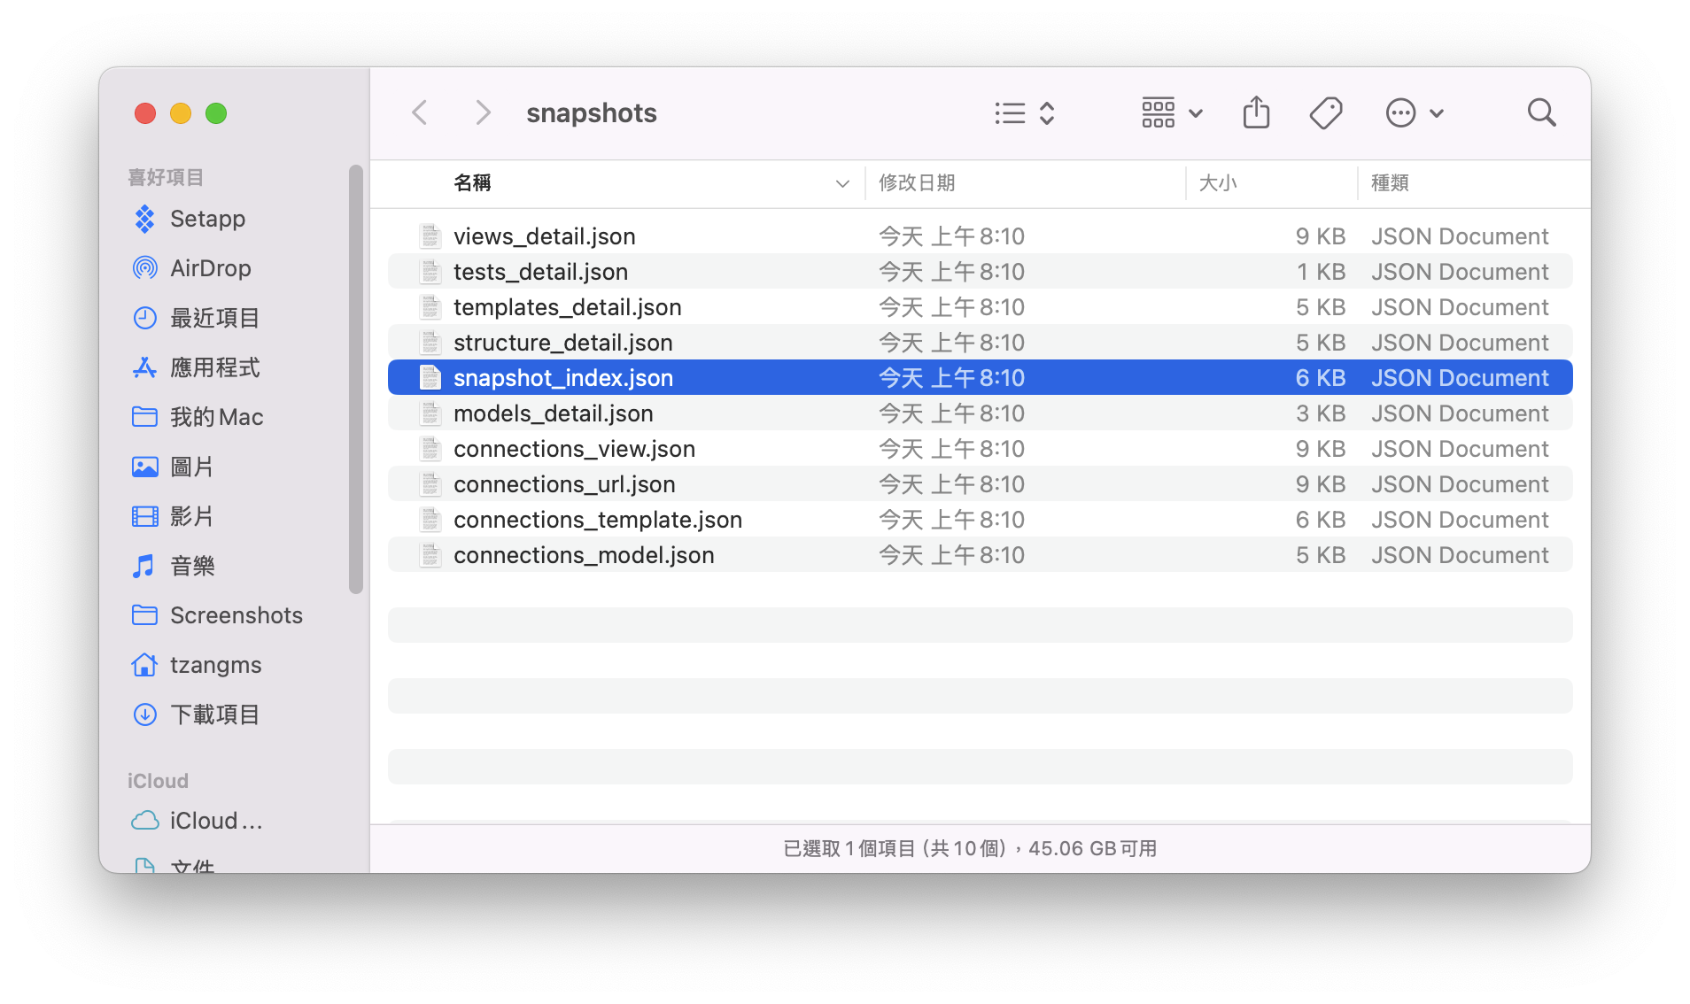
Task: Open the 下載項目 downloads folder
Action: point(215,714)
